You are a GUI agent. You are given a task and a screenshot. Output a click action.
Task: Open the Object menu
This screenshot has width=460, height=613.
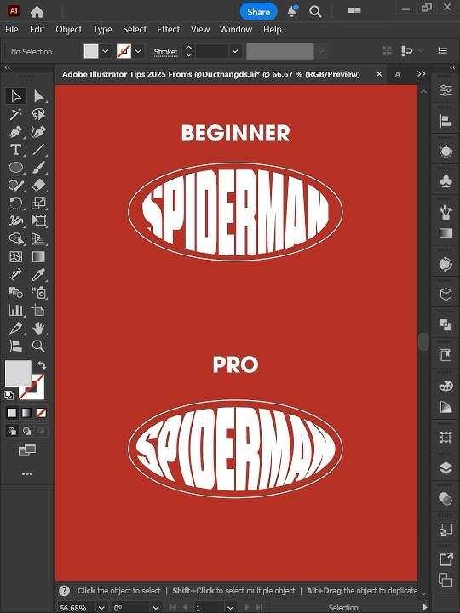click(68, 29)
